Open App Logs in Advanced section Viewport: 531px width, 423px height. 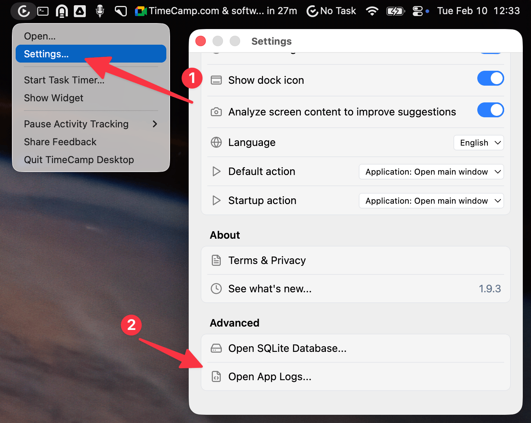point(270,376)
